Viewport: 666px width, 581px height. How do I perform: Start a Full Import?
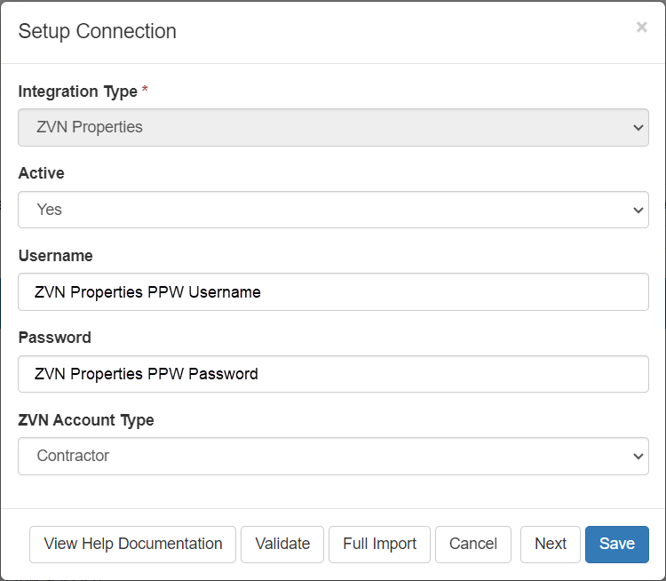click(x=379, y=544)
